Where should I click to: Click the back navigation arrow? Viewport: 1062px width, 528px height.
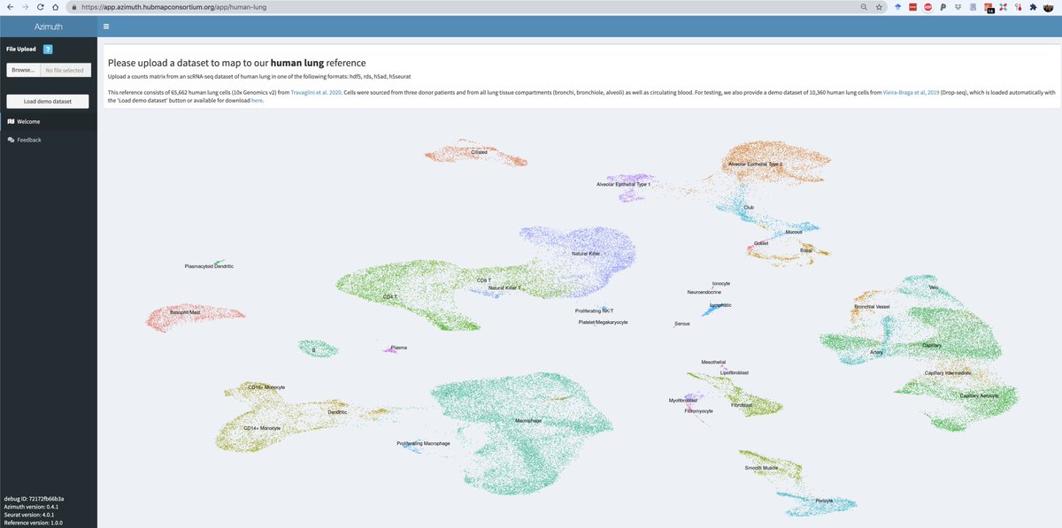[10, 6]
